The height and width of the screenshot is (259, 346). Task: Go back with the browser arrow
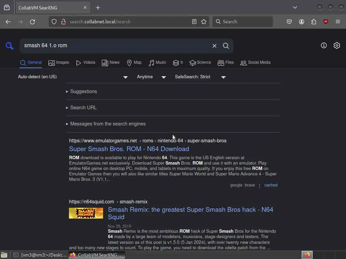pyautogui.click(x=8, y=22)
